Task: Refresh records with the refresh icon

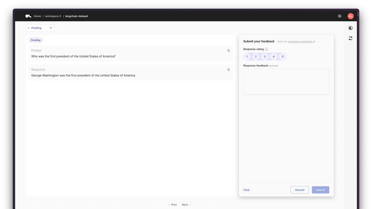Action: pyautogui.click(x=350, y=38)
